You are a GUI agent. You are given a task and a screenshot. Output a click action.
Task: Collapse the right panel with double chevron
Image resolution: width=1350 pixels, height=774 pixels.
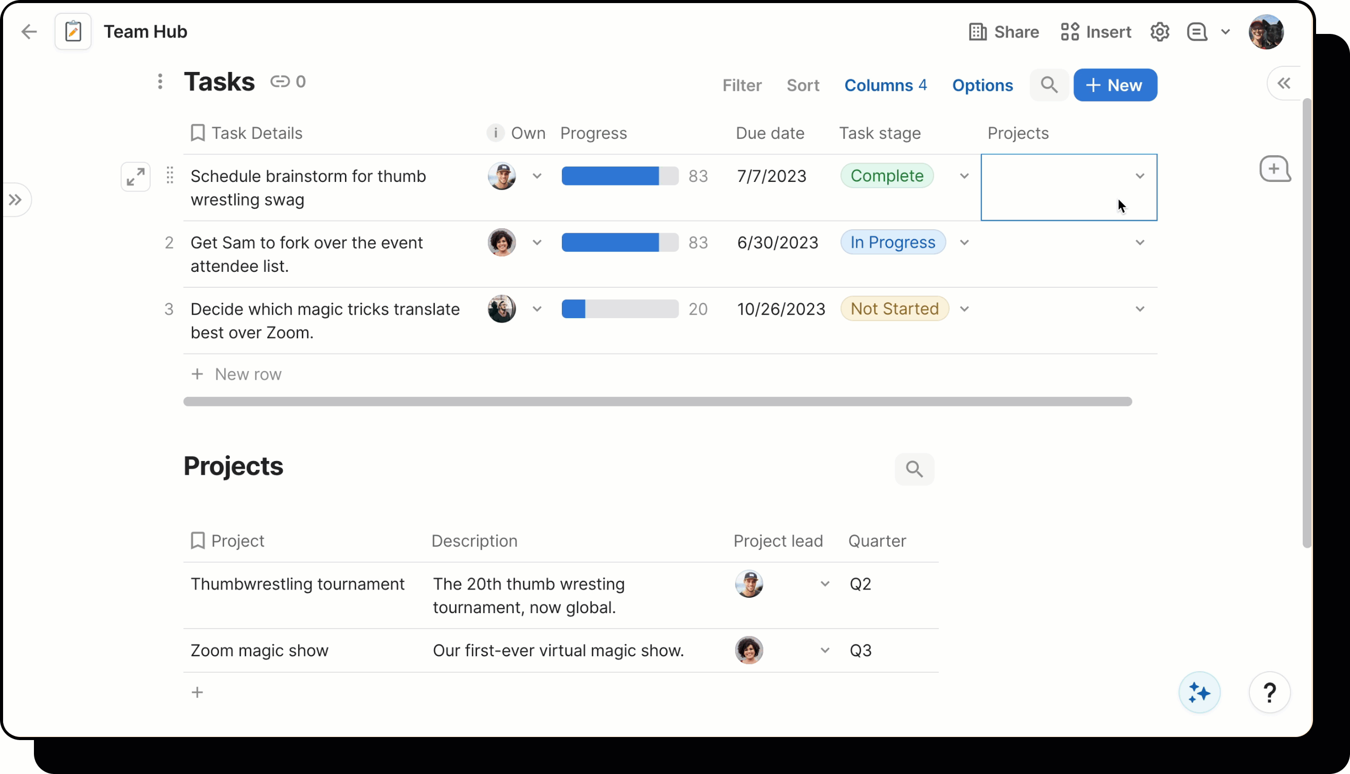click(1284, 83)
